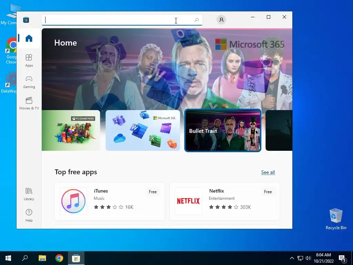
Task: Open the Gaming section
Action: (29, 82)
